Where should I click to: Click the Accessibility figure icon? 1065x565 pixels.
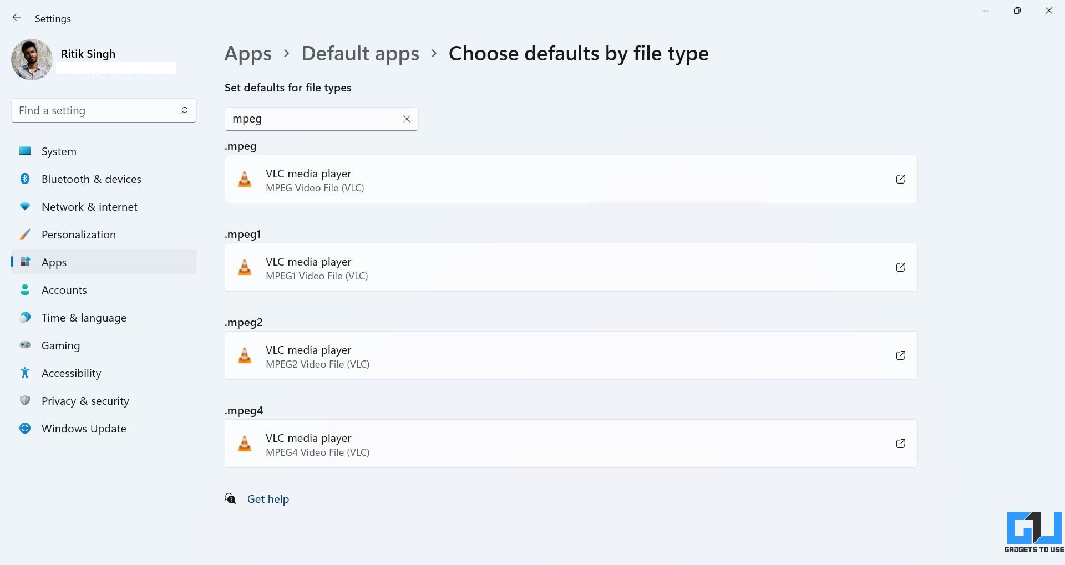tap(25, 373)
